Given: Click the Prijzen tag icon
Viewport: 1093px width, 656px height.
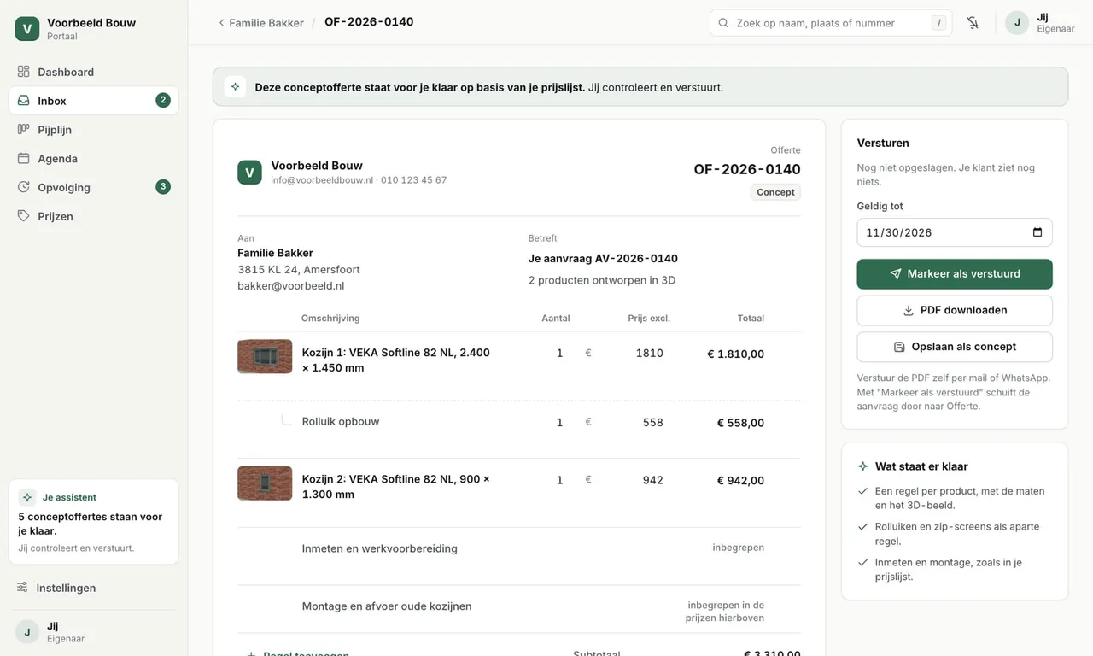Looking at the screenshot, I should [x=24, y=216].
